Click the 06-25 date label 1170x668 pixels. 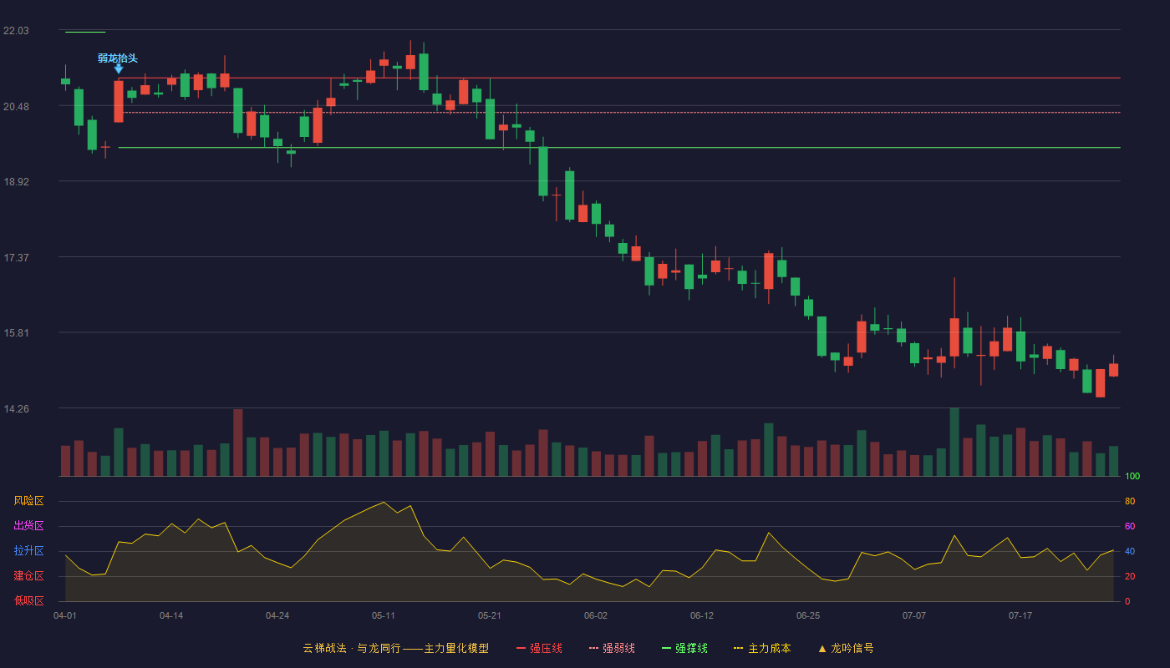pos(808,615)
